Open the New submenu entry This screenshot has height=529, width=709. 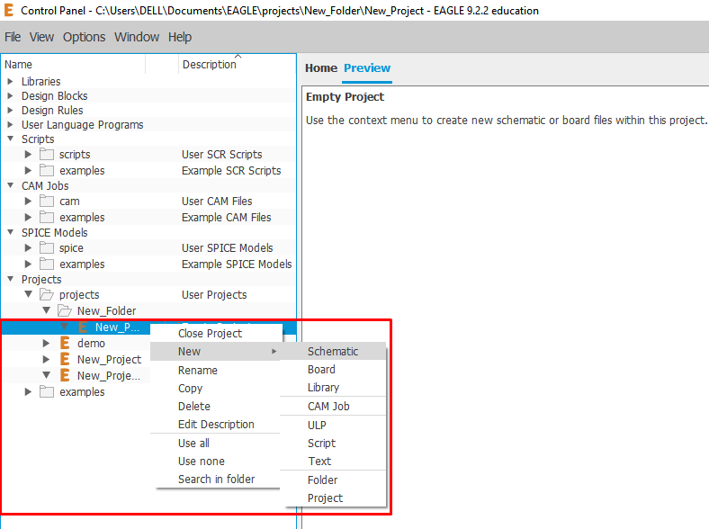click(215, 351)
